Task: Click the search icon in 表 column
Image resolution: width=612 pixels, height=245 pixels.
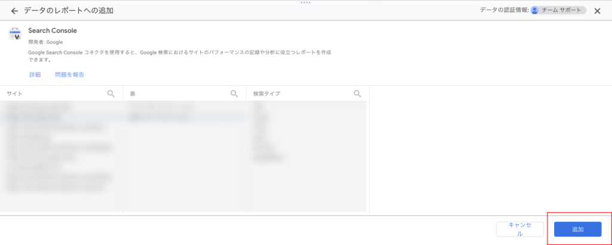Action: [234, 94]
